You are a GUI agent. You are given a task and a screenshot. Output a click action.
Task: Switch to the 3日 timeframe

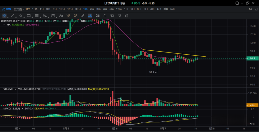click(x=139, y=9)
